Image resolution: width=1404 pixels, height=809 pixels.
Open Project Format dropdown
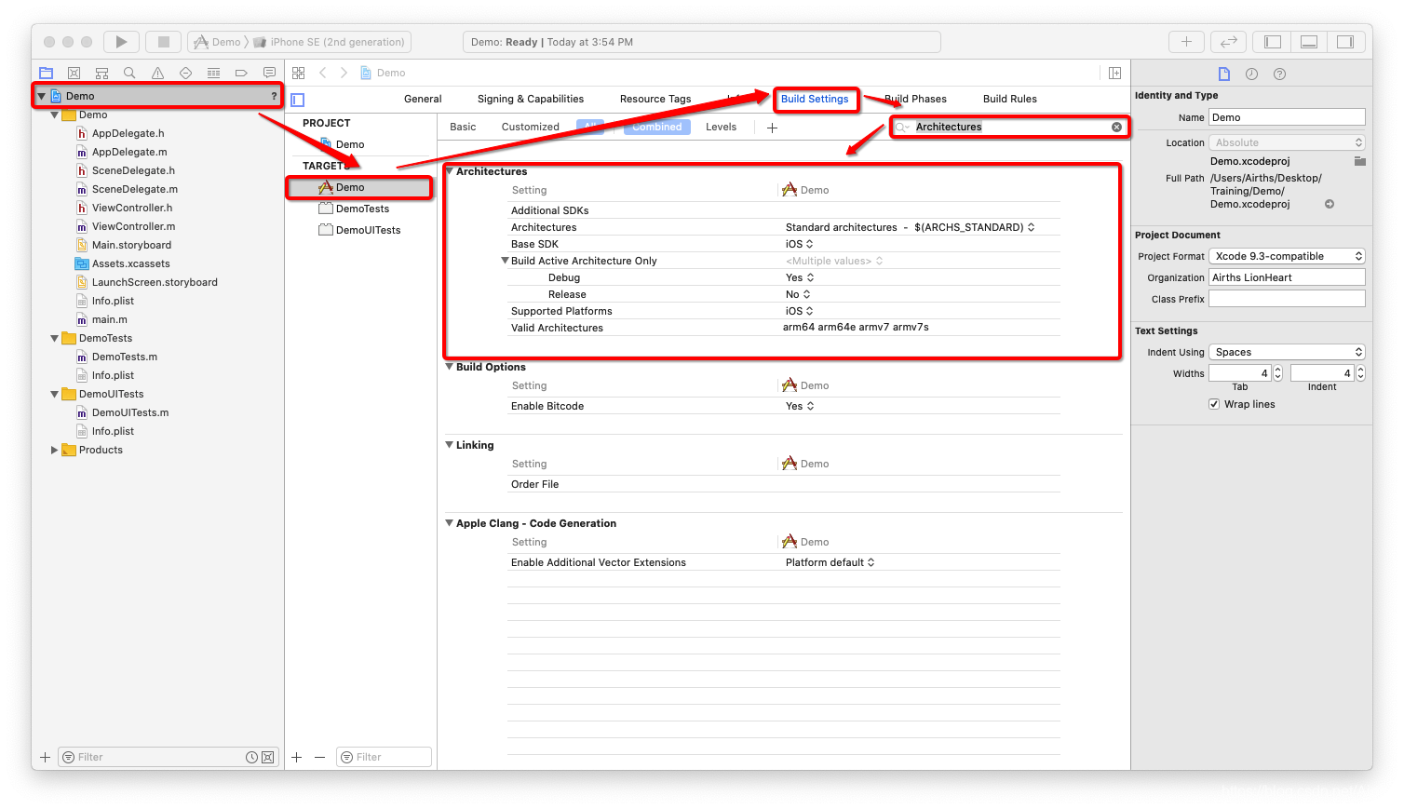coord(1287,256)
